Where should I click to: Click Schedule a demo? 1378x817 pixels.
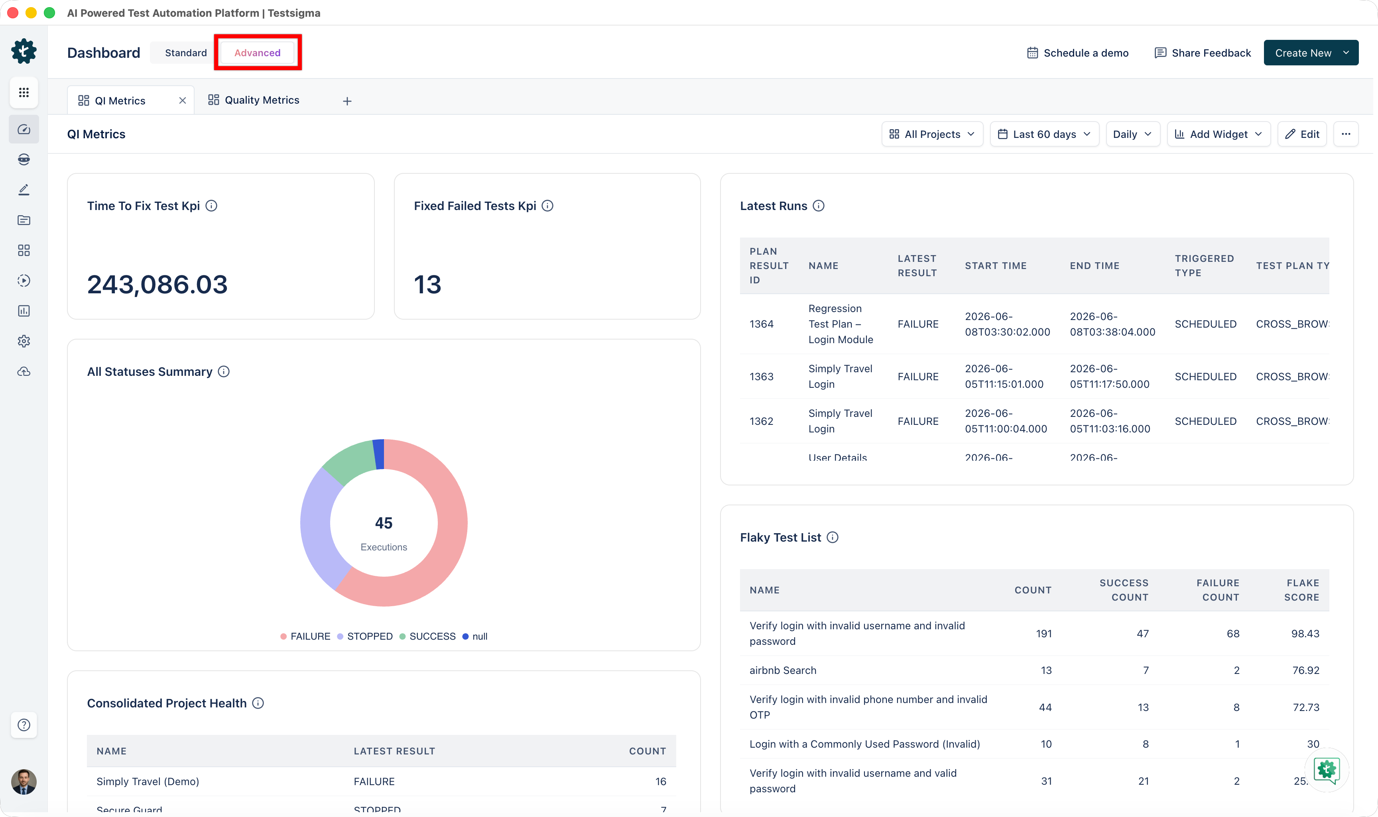pyautogui.click(x=1077, y=53)
